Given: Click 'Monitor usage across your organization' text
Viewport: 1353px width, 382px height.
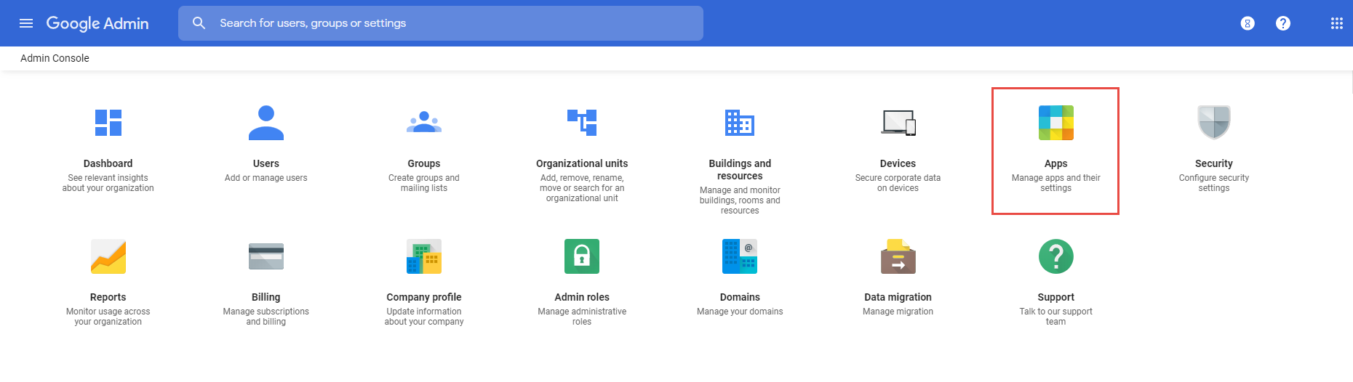Looking at the screenshot, I should (x=108, y=317).
